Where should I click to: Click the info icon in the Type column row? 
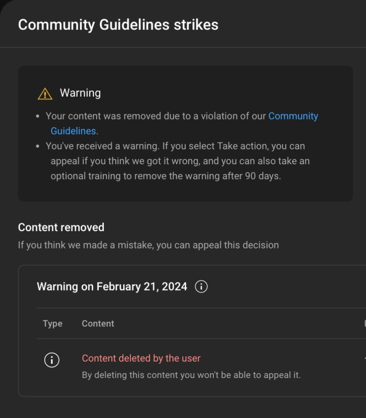coord(52,360)
